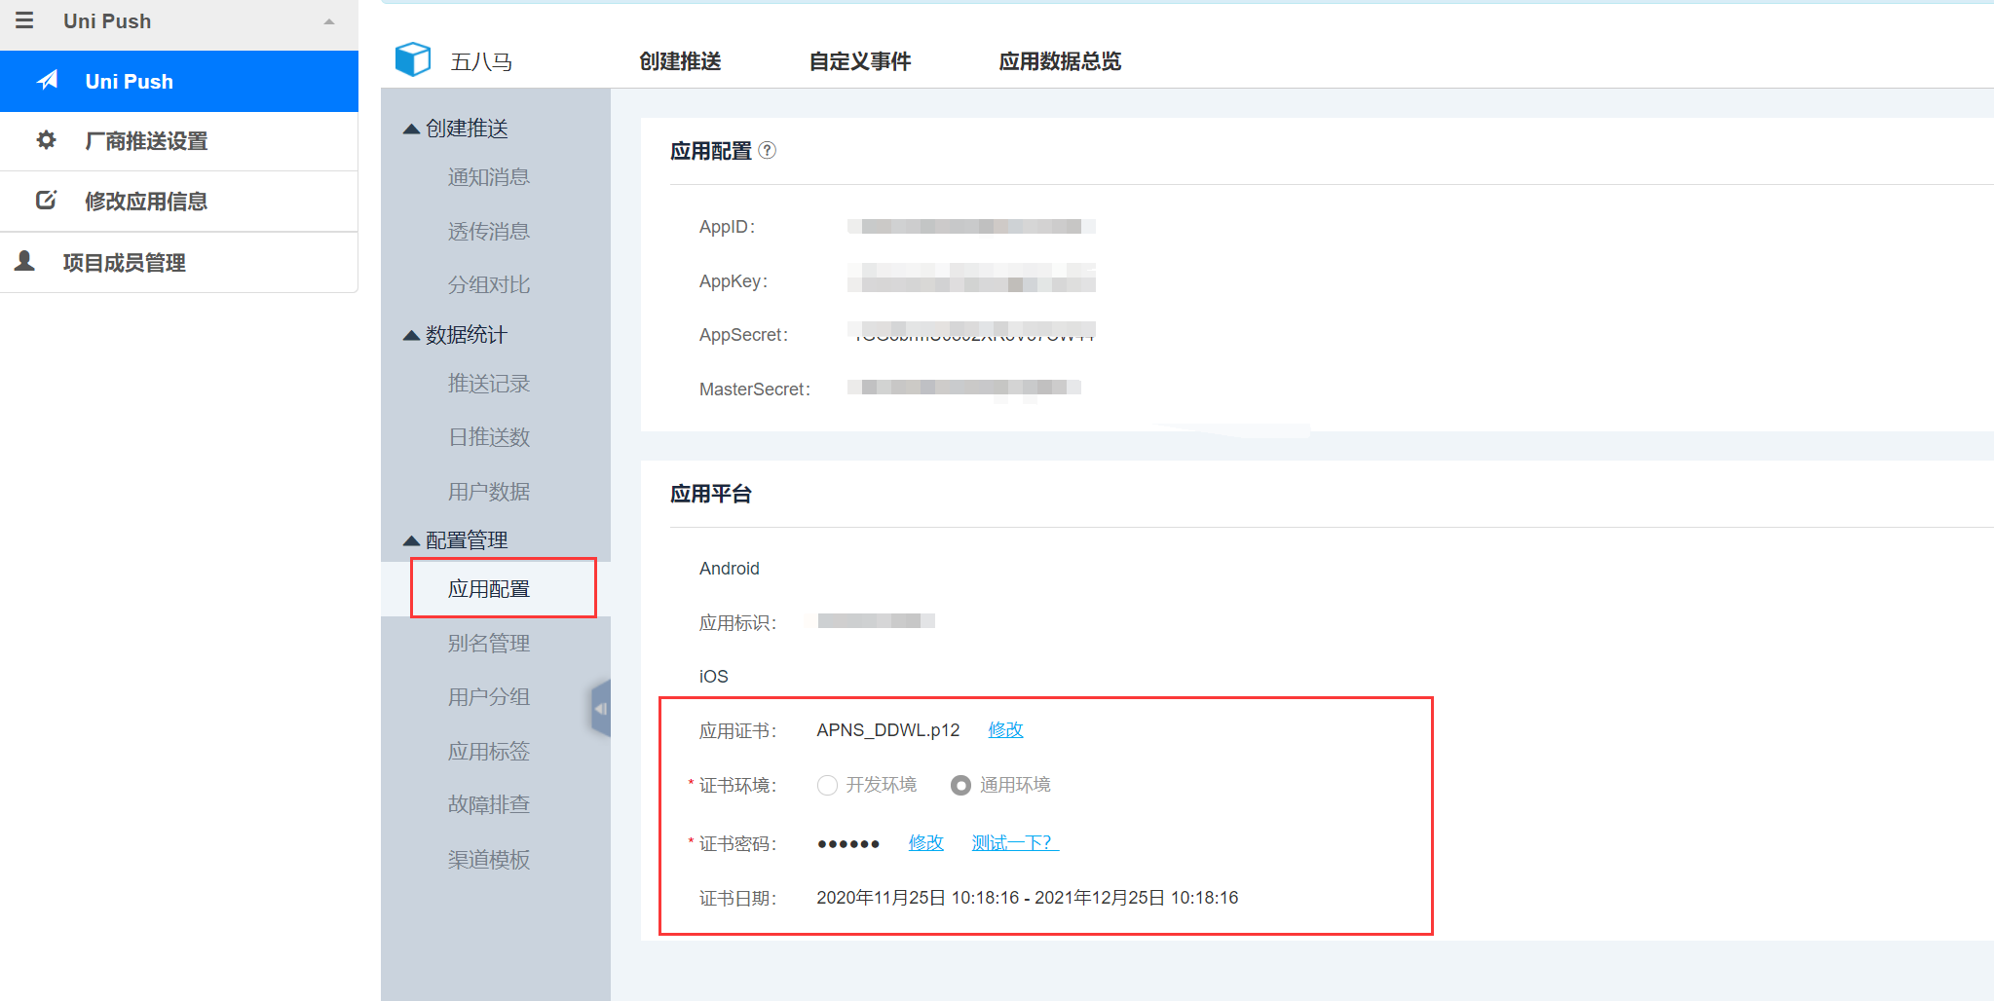Screen dimensions: 1994x1001
Task: Collapse the 数据统计 tree section
Action: tap(411, 335)
